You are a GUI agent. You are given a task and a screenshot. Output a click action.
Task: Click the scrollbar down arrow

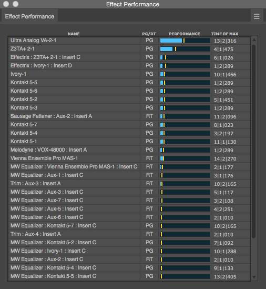point(254,277)
